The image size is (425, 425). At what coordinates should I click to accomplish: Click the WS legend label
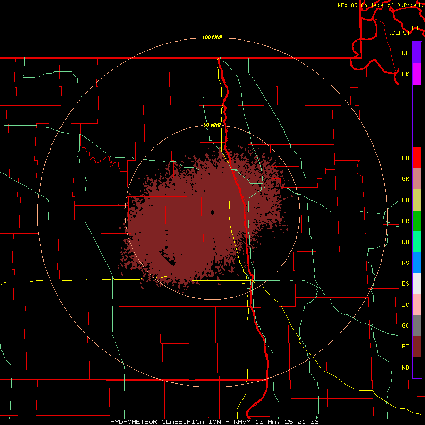click(405, 263)
